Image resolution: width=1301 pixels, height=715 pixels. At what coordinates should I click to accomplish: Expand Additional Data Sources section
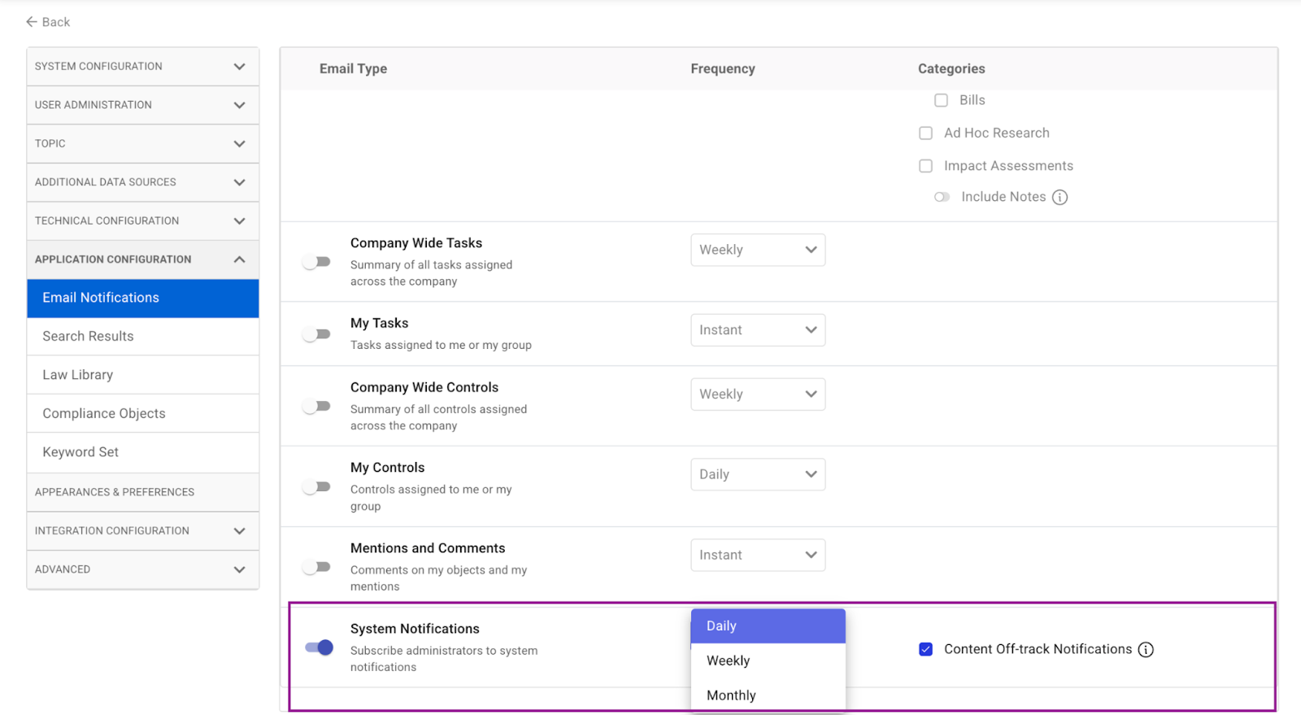[x=143, y=182]
